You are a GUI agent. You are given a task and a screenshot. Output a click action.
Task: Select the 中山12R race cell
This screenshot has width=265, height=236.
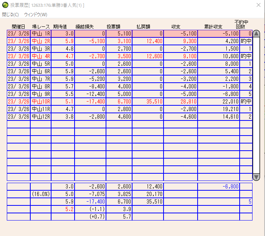click(41, 117)
